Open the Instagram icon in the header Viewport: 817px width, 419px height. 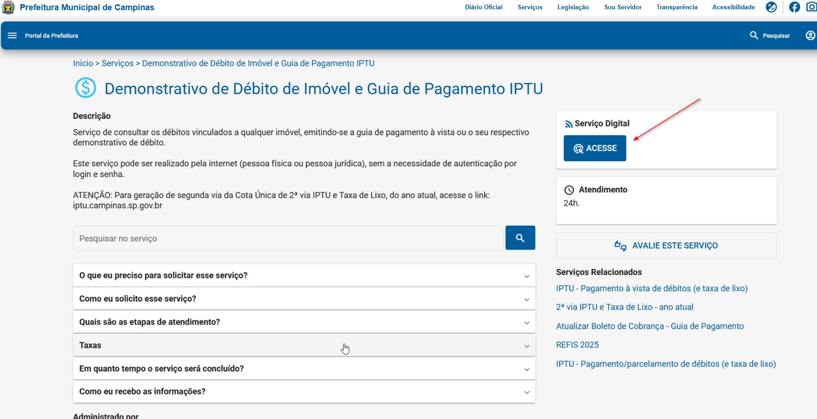click(811, 7)
